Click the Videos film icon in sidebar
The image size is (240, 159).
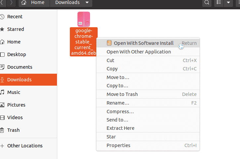pos(2,118)
